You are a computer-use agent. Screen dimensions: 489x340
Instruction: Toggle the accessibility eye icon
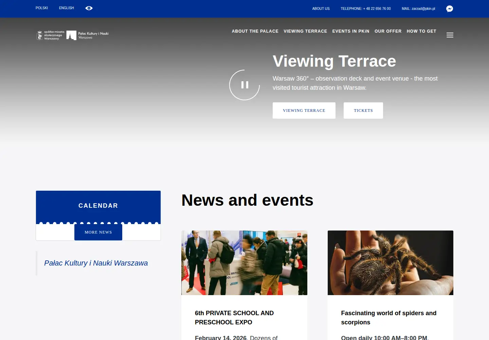click(89, 8)
